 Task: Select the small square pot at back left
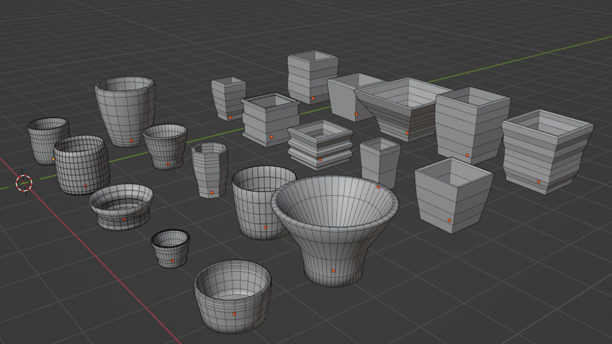(x=229, y=98)
